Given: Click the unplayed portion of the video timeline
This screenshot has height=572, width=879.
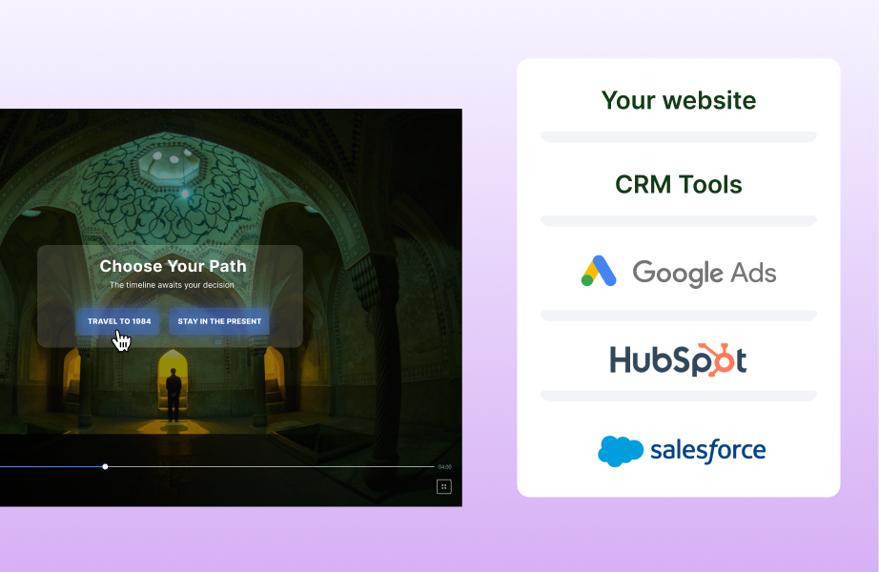Looking at the screenshot, I should click(267, 466).
